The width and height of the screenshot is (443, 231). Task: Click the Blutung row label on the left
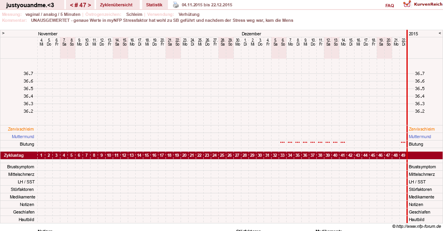click(x=27, y=144)
